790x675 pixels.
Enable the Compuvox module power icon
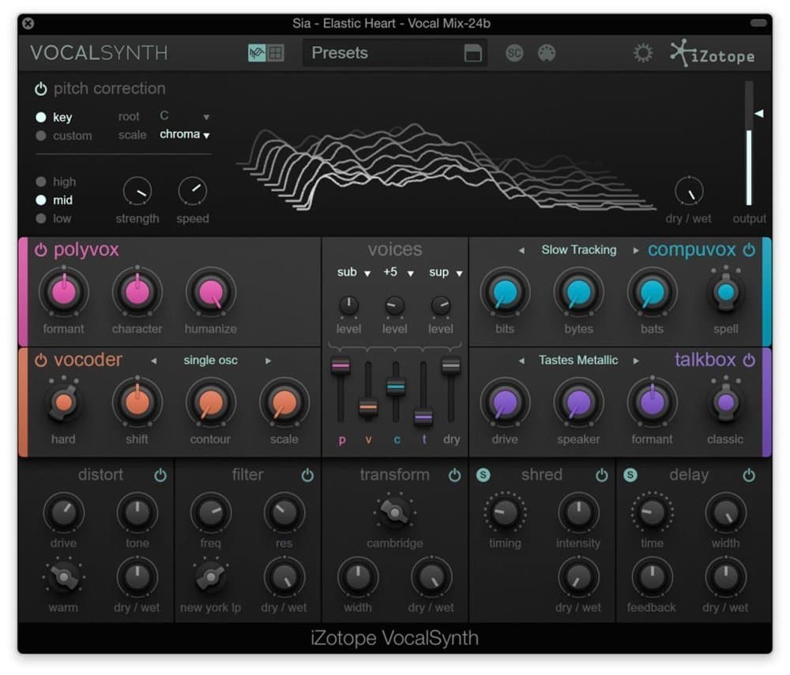coord(749,250)
